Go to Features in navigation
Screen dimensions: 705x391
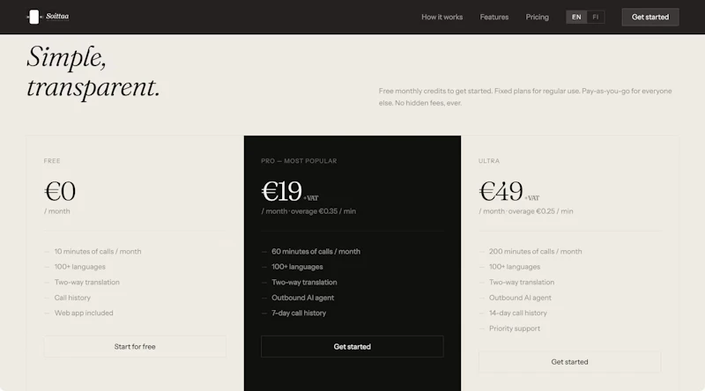coord(494,17)
